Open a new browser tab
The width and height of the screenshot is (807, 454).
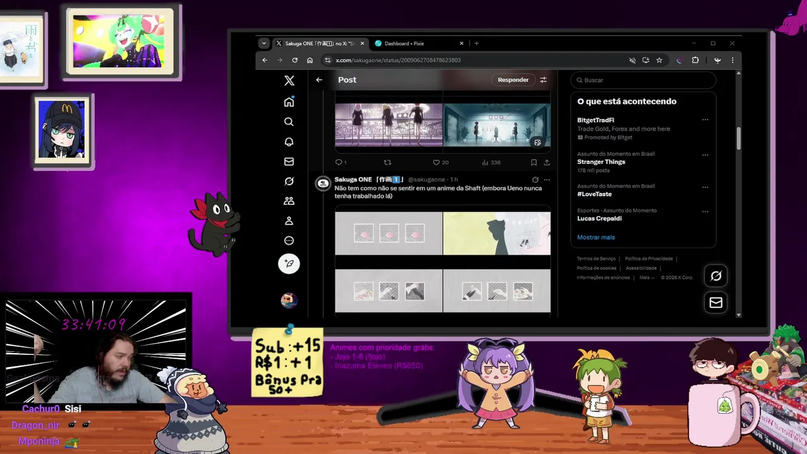[477, 44]
